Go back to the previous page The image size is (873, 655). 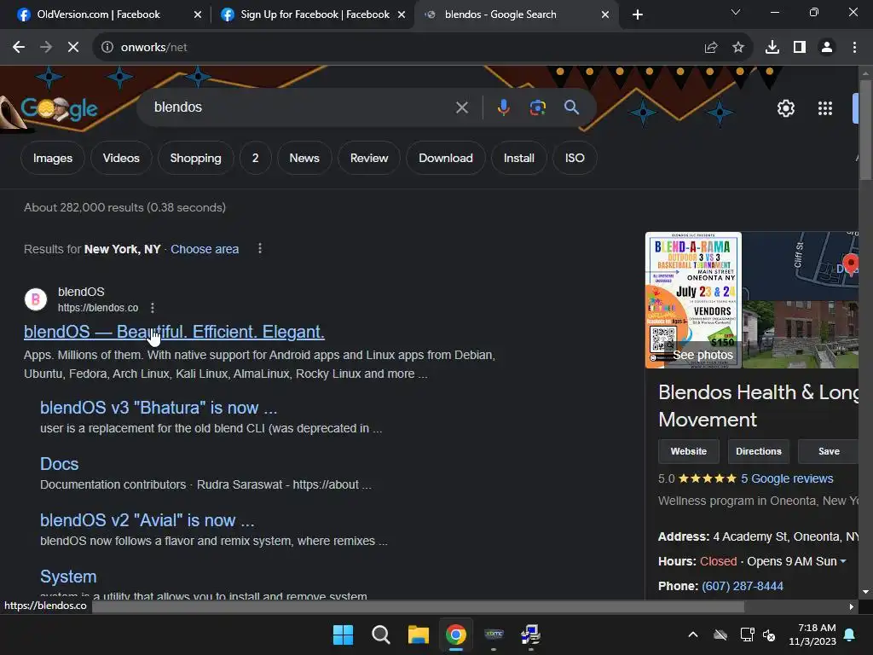(19, 48)
